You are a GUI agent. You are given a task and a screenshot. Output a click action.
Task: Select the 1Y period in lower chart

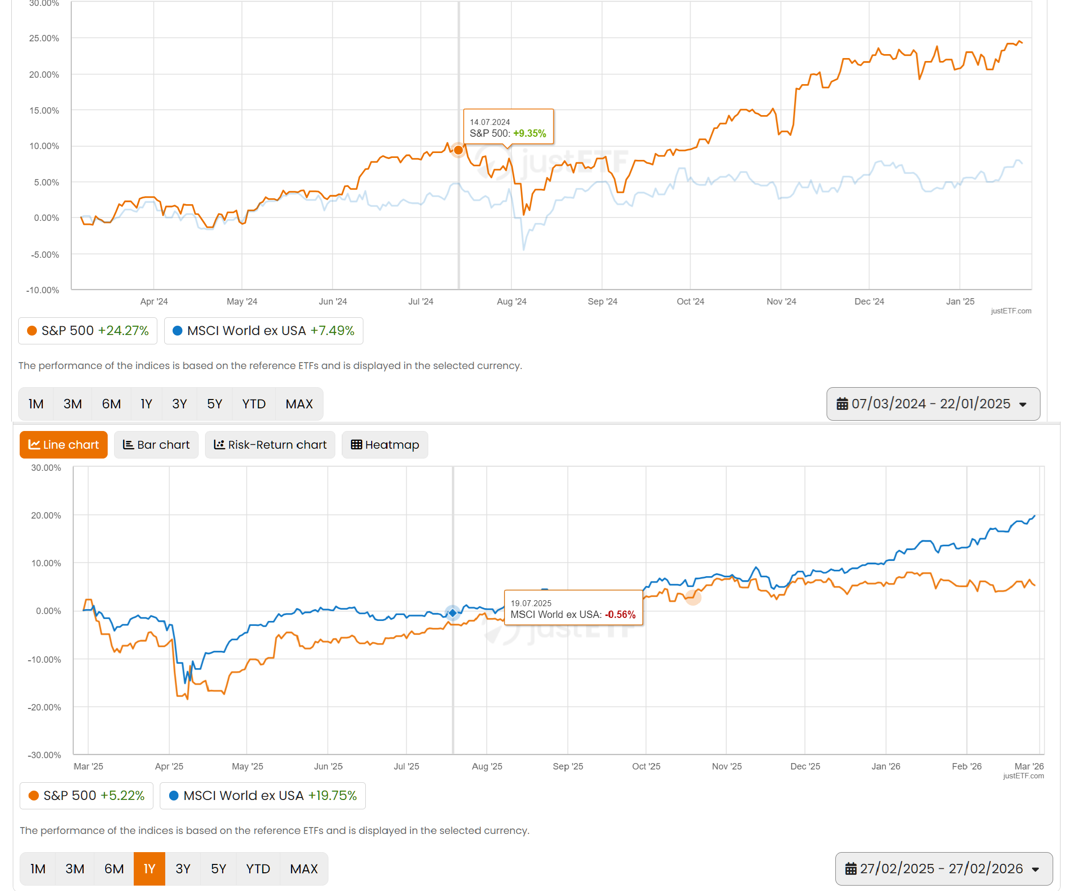point(149,868)
